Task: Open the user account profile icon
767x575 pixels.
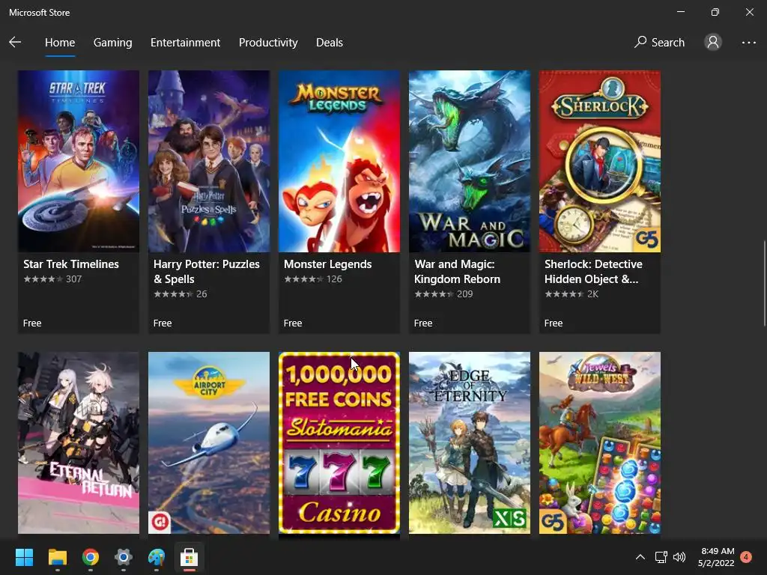Action: tap(713, 43)
